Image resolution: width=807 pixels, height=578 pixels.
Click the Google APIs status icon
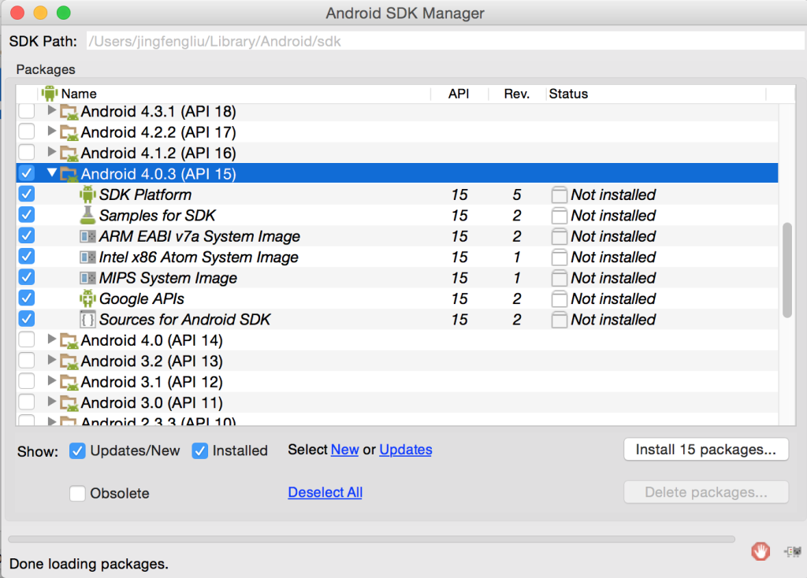pyautogui.click(x=559, y=298)
